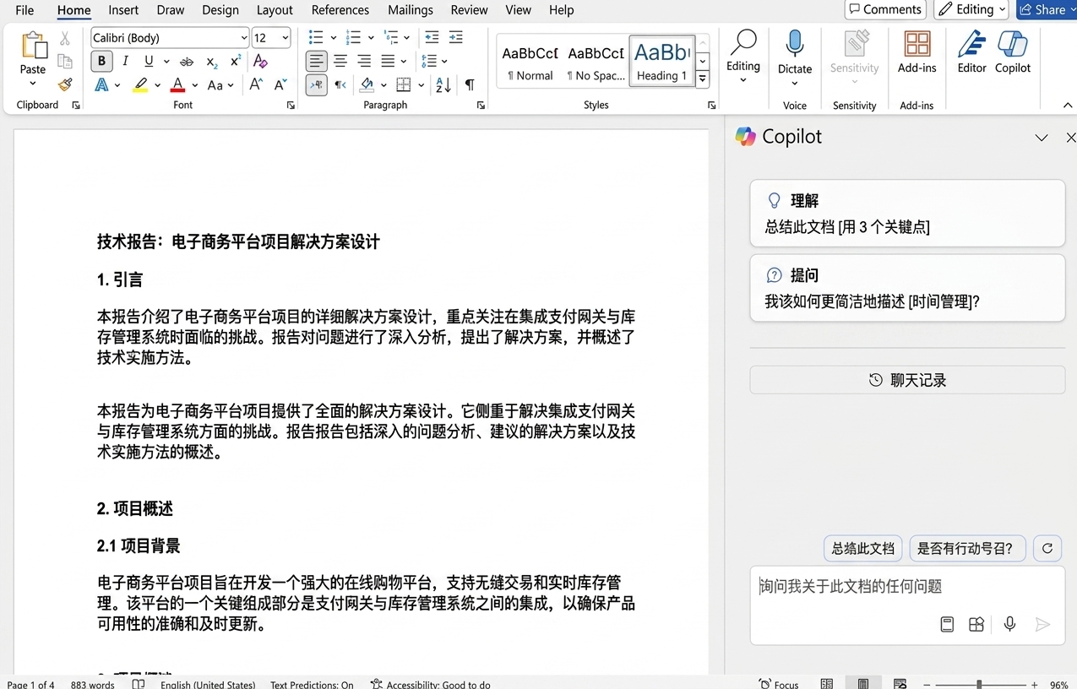Screen dimensions: 1077x689
Task: Click the Comments button
Action: pos(885,9)
